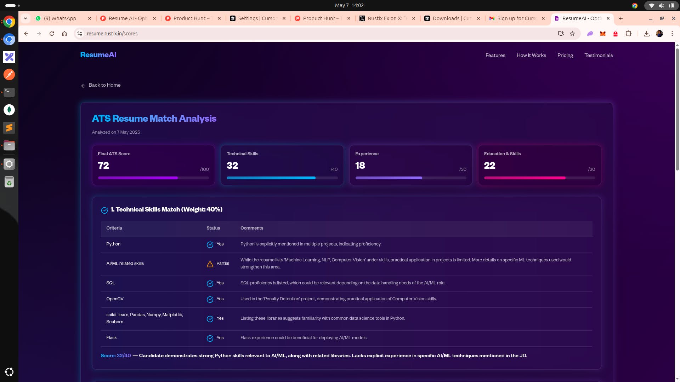Open the browser extensions puzzle icon

628,34
